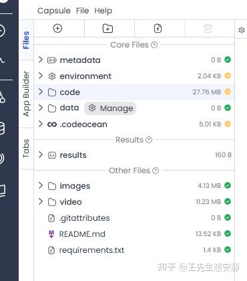Select the environment row name

click(x=85, y=76)
